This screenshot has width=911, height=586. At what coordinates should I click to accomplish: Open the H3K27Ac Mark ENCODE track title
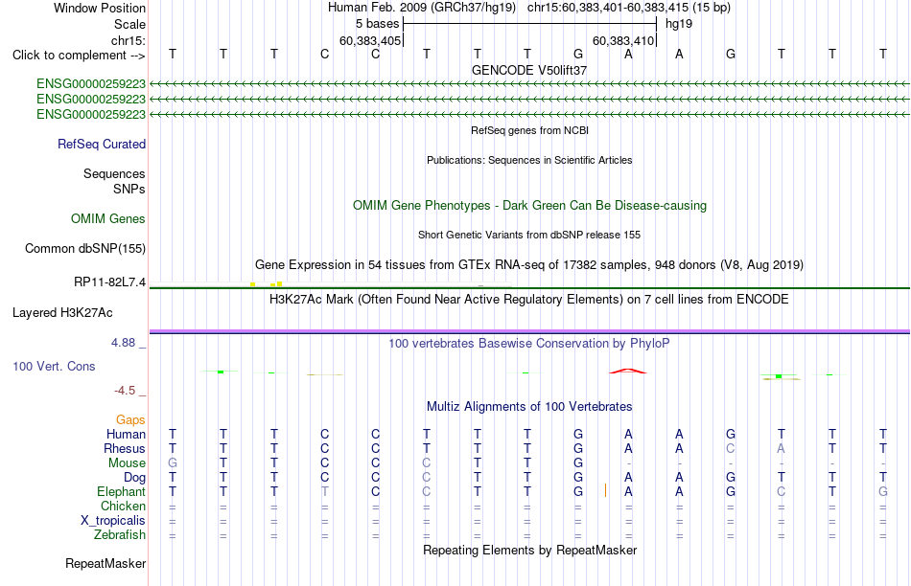[529, 300]
